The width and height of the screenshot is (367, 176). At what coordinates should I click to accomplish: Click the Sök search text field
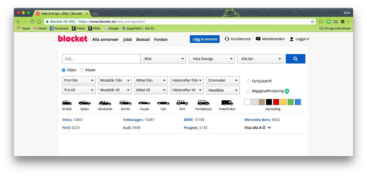pyautogui.click(x=101, y=59)
